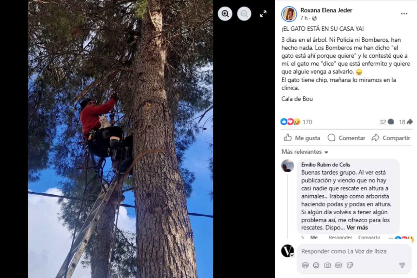Like the post with Me gusta
Viewport: 417px width, 278px height.
(302, 138)
